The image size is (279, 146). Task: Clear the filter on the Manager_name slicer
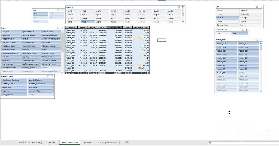[52, 76]
